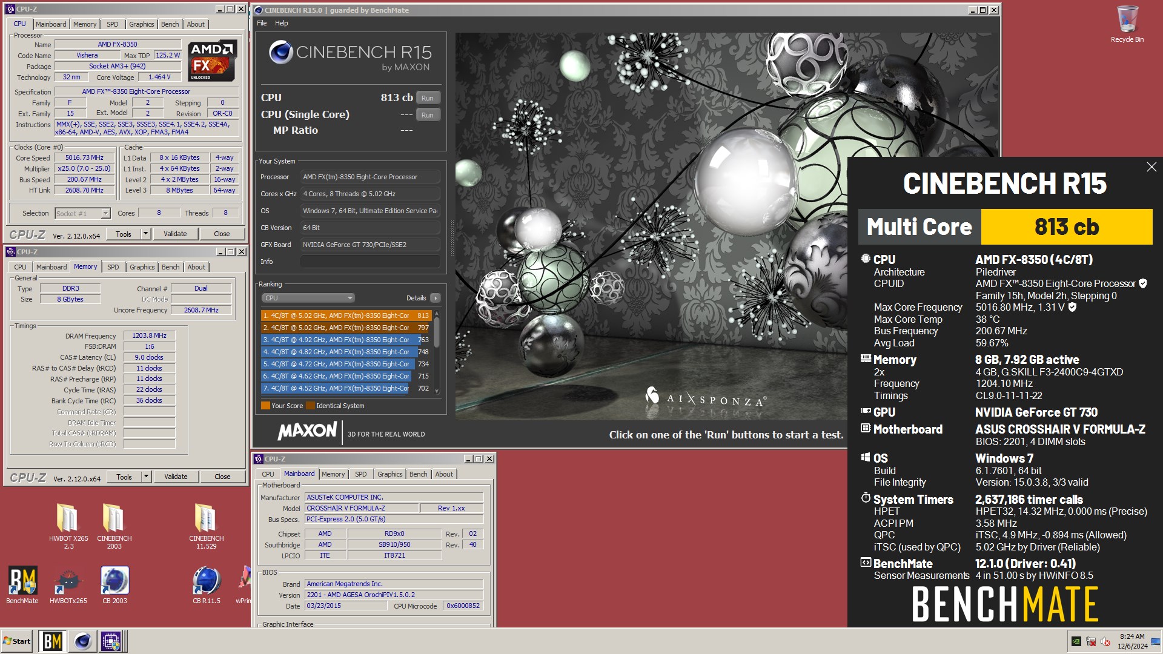Click the Cinebench R15 logo icon
This screenshot has height=654, width=1163.
point(280,53)
